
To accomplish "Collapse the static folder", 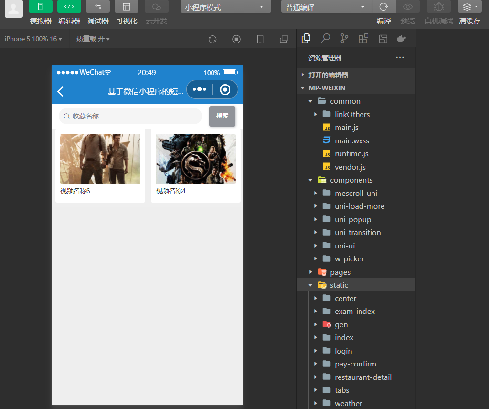I will tap(356, 285).
